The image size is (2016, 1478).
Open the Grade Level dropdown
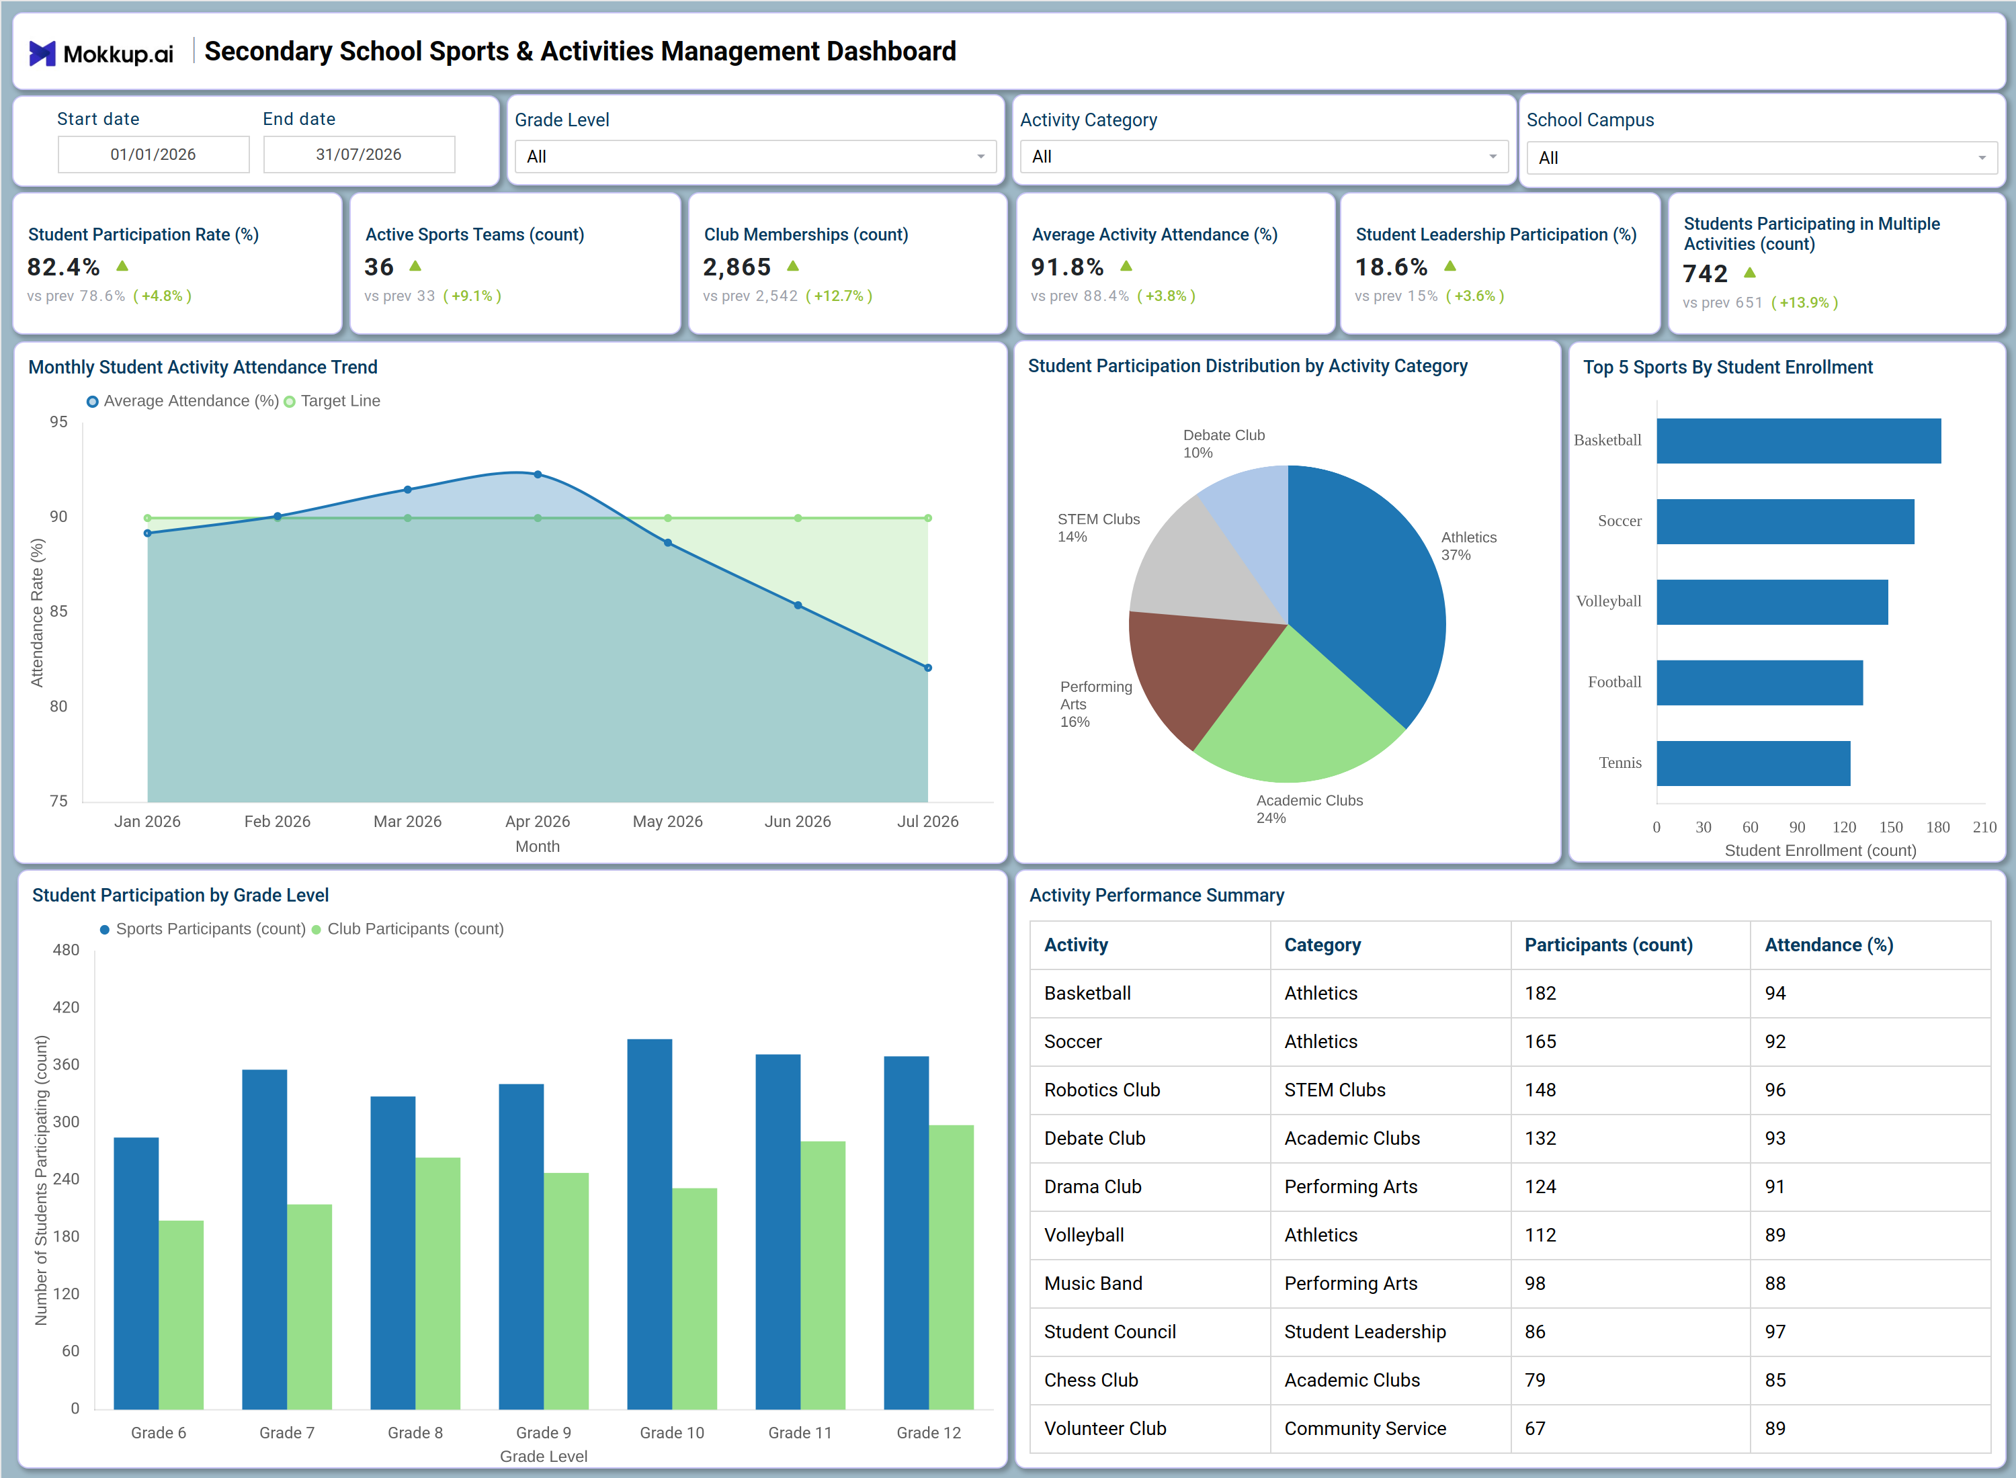755,157
